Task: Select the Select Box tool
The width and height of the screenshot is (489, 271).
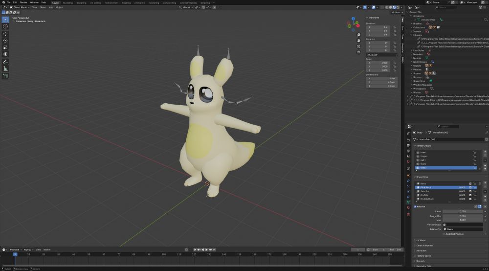Action: [5, 20]
